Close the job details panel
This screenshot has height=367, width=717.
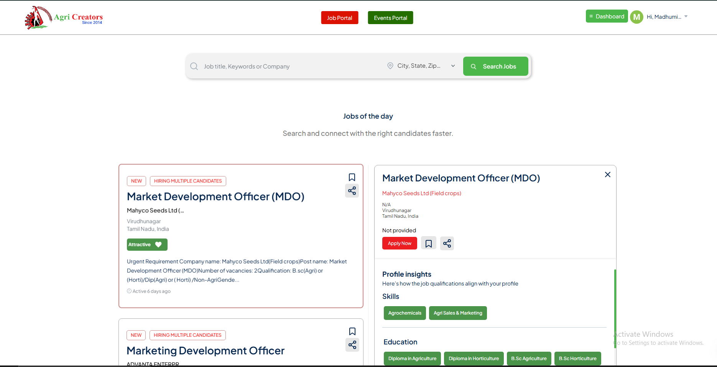point(607,175)
